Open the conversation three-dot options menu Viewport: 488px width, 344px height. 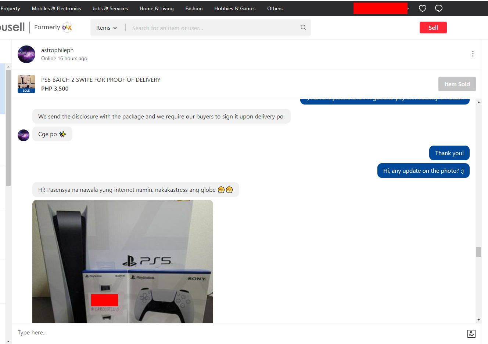(473, 54)
